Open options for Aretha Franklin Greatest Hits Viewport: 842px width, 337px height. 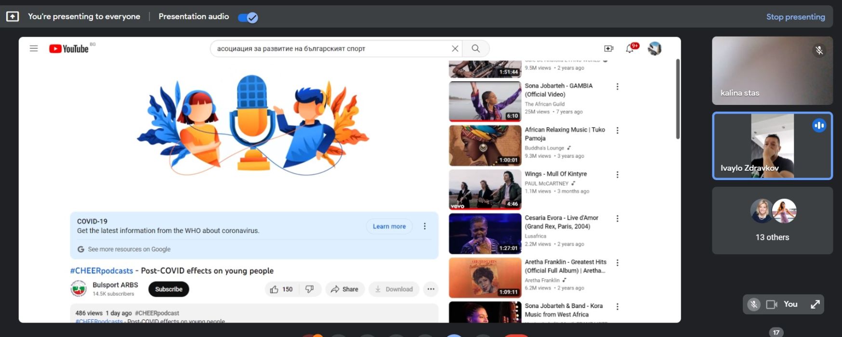[x=617, y=263]
